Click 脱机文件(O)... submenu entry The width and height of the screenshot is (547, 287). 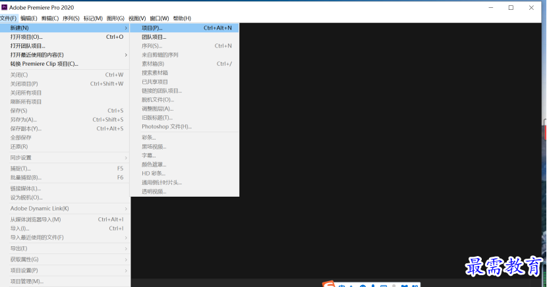pyautogui.click(x=185, y=100)
